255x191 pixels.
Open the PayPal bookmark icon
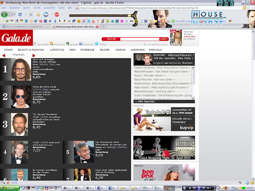pos(74,21)
